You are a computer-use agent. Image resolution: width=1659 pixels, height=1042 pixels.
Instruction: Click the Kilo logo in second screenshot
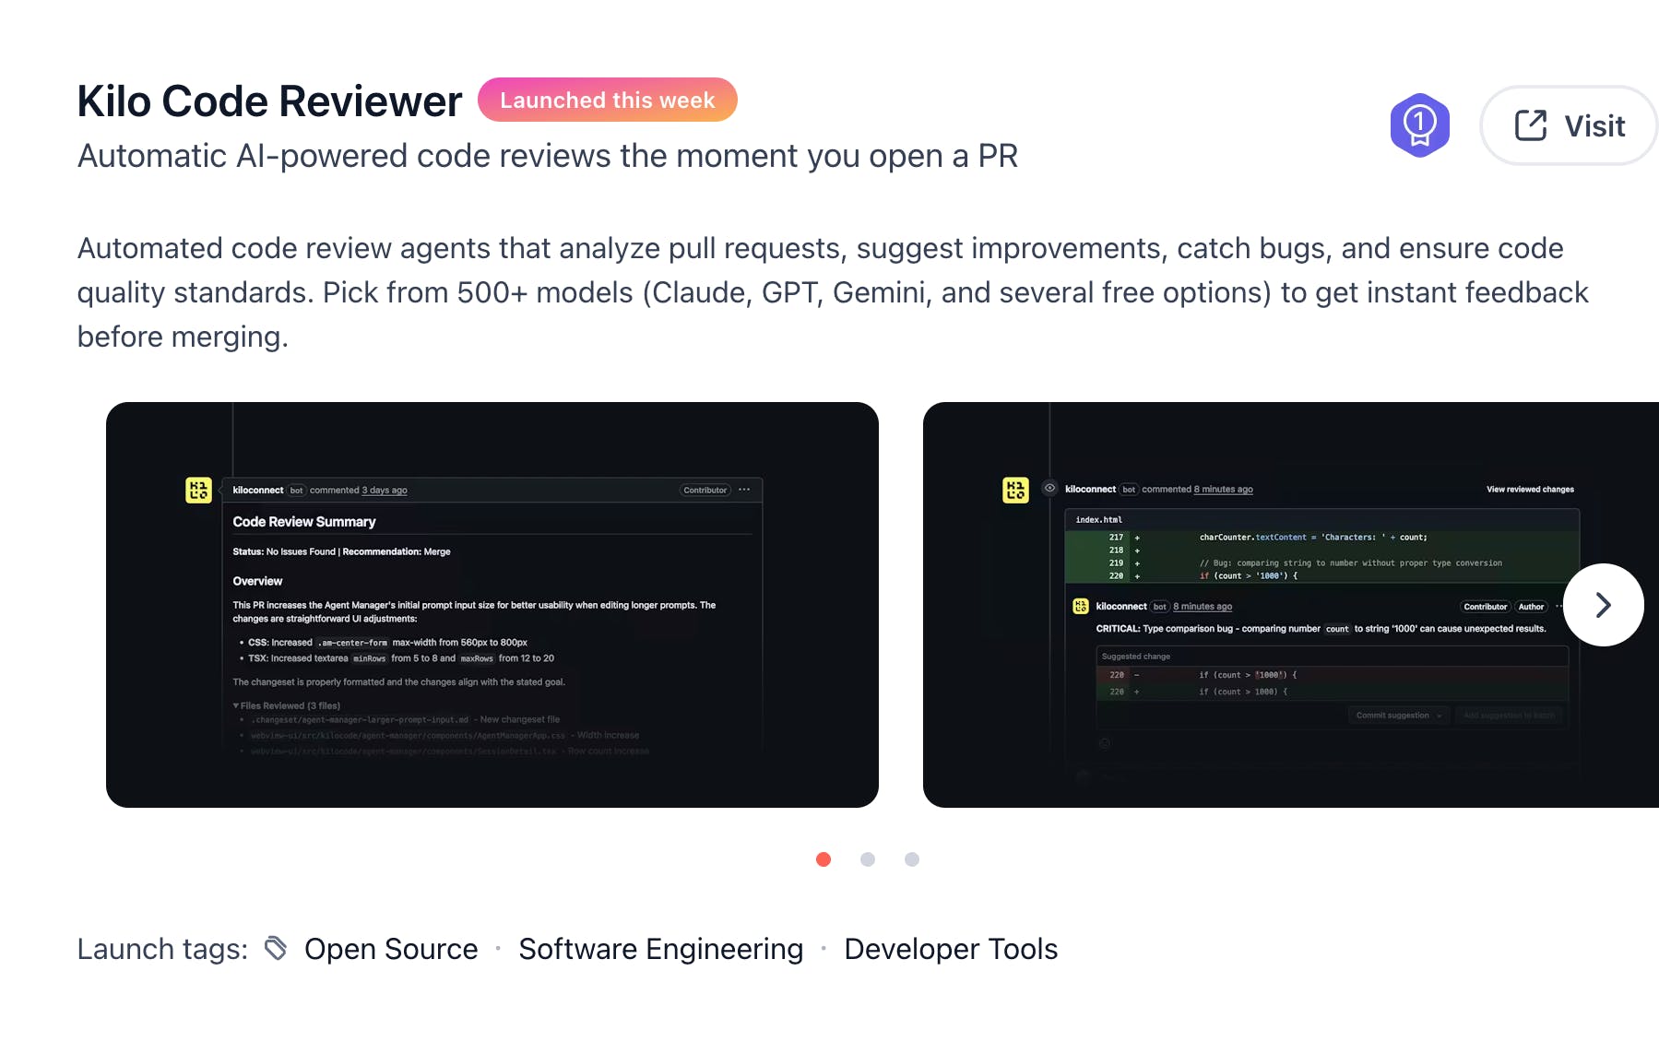1015,490
